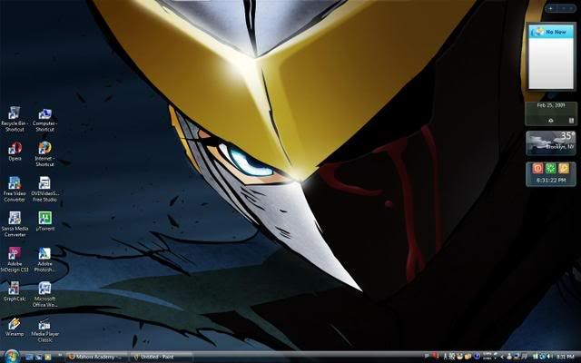Launch Winamp from the desktop

tap(15, 323)
